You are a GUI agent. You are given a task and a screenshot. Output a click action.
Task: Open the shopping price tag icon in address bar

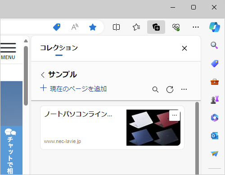(x=57, y=27)
